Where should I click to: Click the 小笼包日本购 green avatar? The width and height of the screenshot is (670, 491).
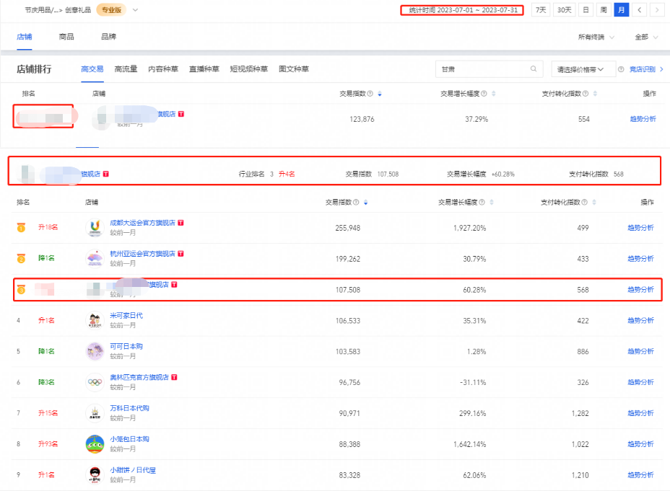(x=95, y=444)
